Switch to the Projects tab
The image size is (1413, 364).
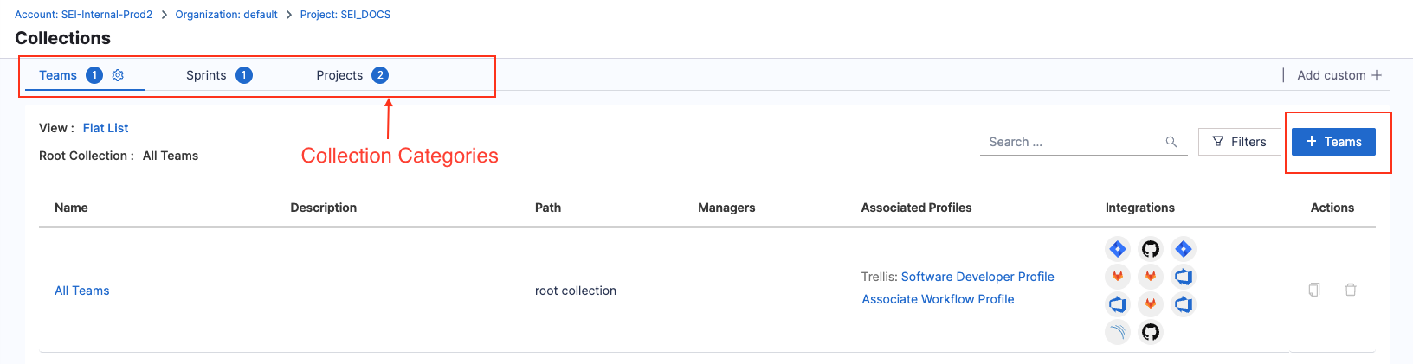[x=339, y=75]
